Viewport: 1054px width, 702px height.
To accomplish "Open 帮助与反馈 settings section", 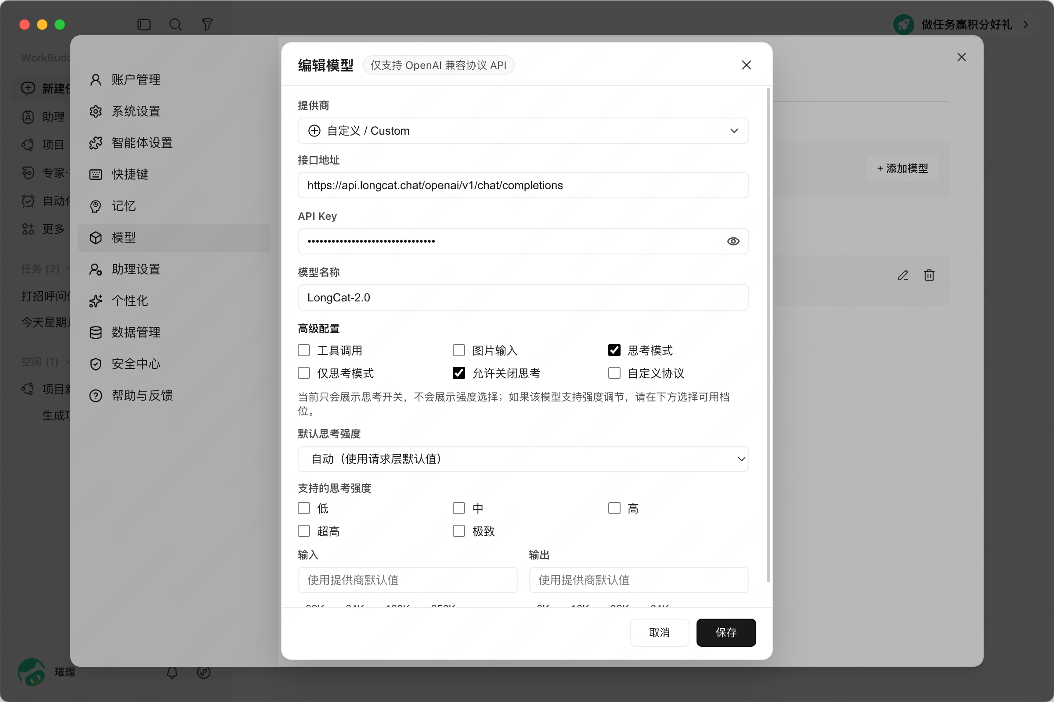I will pos(174,395).
